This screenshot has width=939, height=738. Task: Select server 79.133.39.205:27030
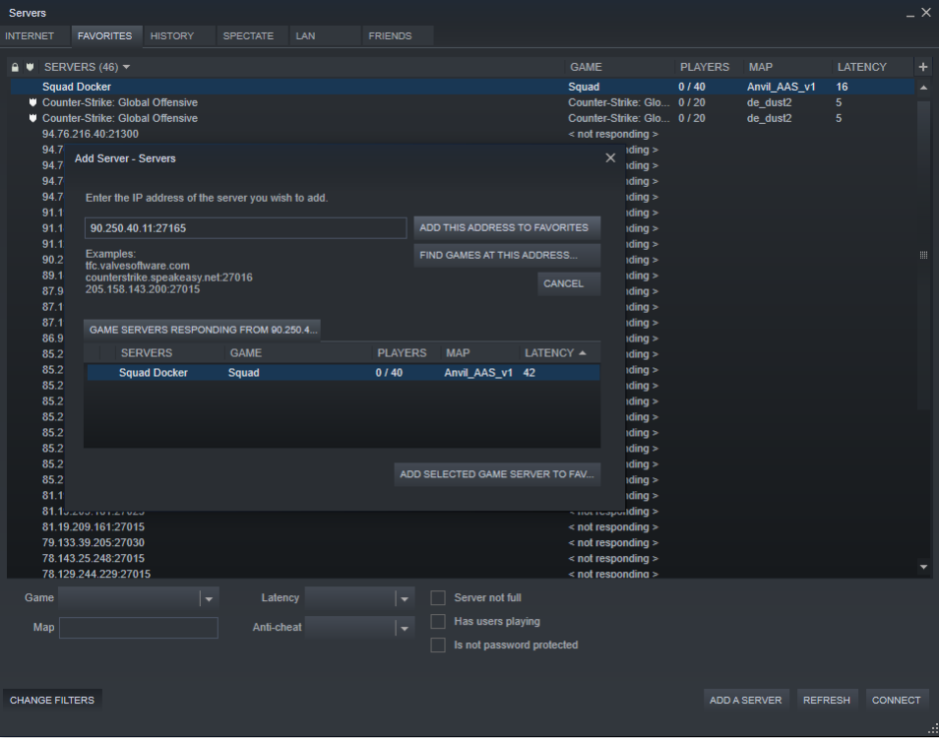[463, 542]
